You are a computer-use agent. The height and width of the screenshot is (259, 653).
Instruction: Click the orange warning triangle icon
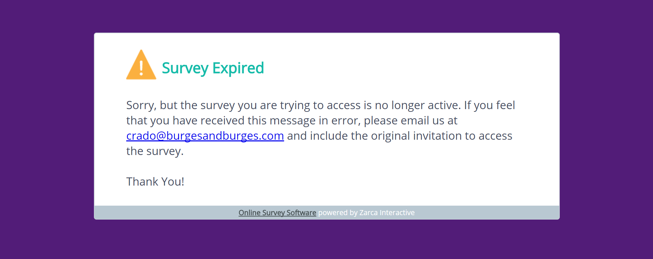click(x=141, y=66)
